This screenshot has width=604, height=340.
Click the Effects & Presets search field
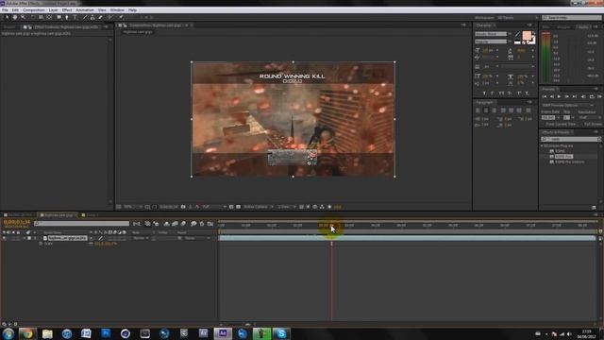point(570,139)
